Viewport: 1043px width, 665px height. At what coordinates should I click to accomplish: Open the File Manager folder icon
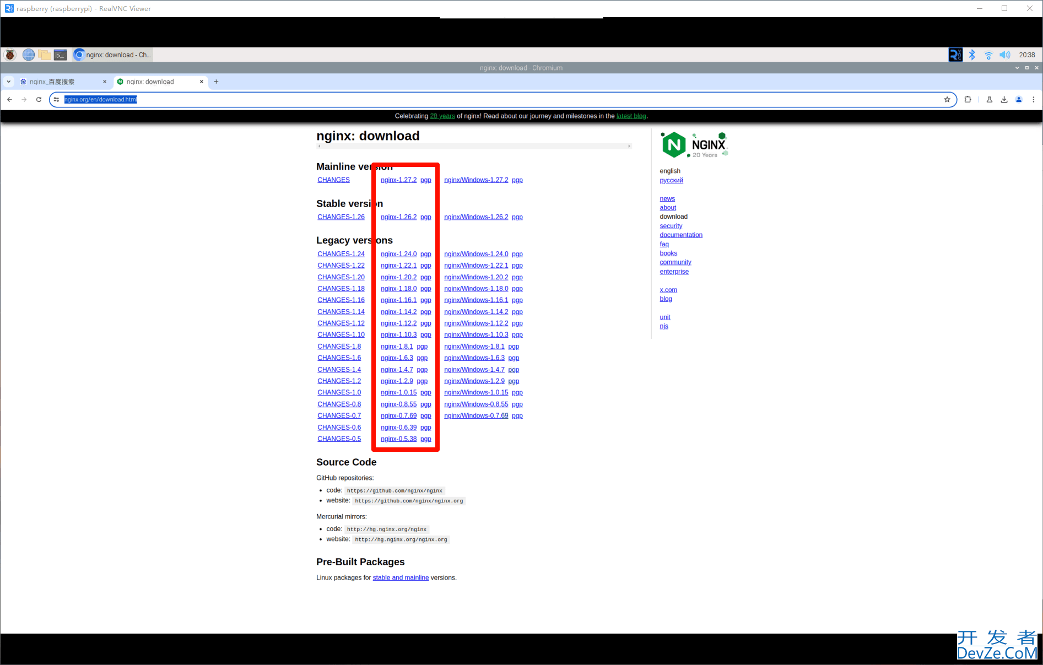45,55
